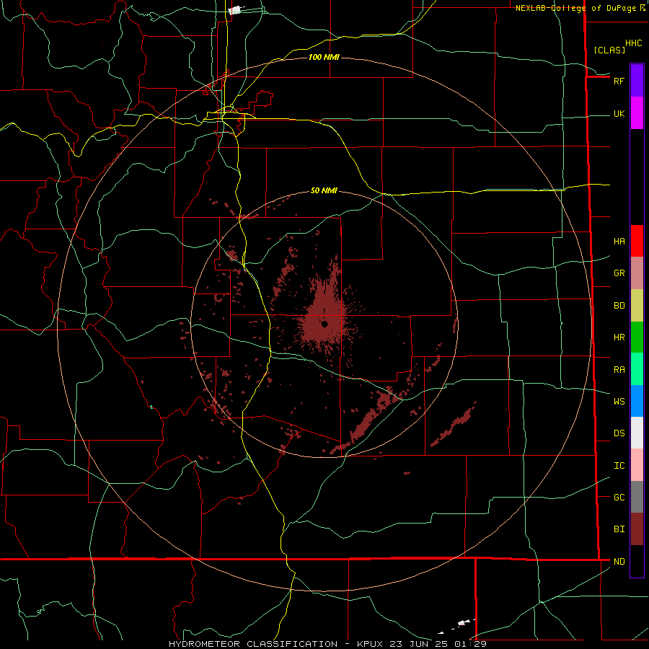Click the HR green legend swatch
This screenshot has height=649, width=649.
point(637,337)
